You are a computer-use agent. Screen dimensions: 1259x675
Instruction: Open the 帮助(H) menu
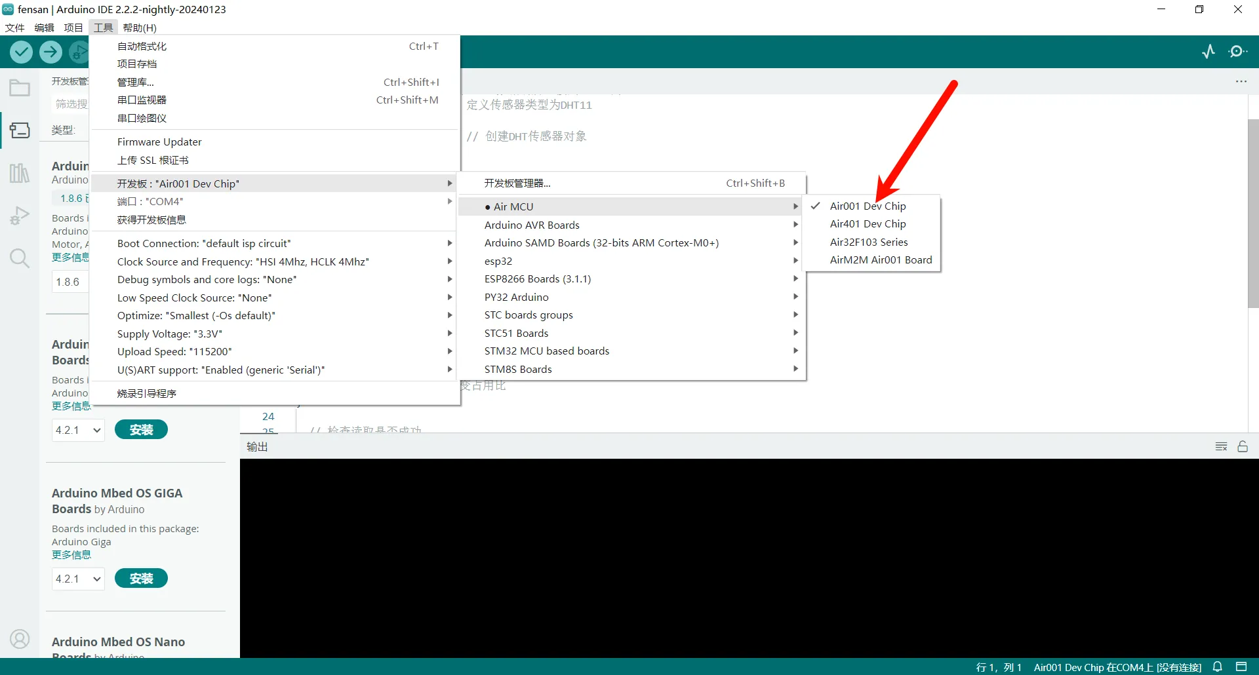(140, 28)
